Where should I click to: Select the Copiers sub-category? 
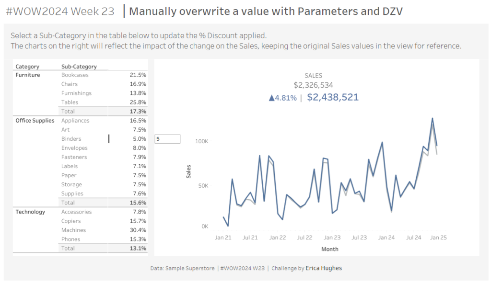71,221
